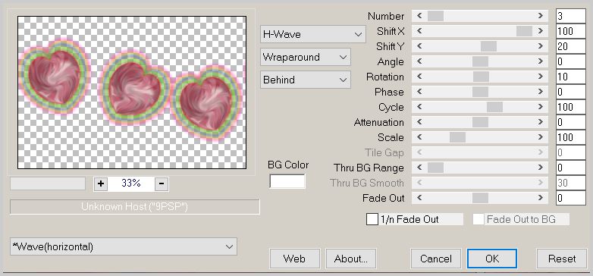
Task: Increase Scale with right arrow
Action: click(541, 137)
